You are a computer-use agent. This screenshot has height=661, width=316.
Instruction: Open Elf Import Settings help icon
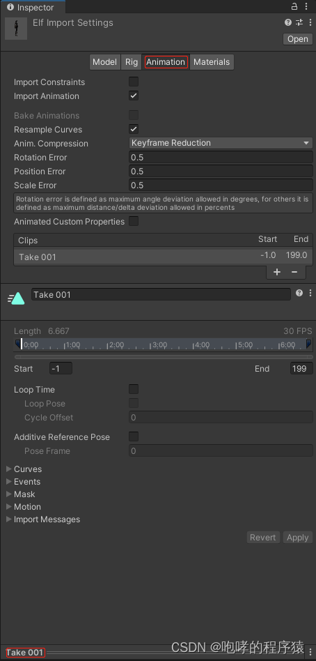pyautogui.click(x=287, y=23)
